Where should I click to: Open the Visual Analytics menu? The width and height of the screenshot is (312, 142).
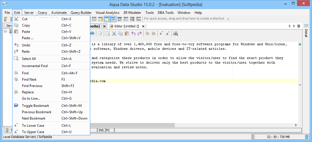click(108, 13)
